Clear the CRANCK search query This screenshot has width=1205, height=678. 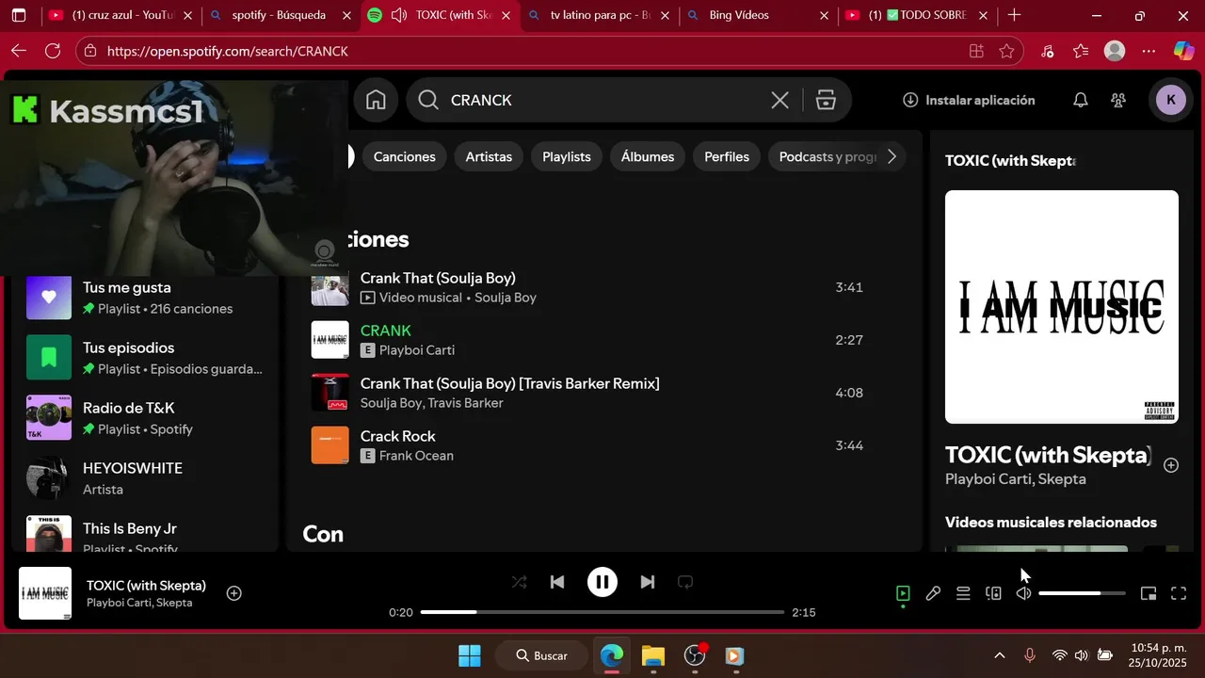779,100
